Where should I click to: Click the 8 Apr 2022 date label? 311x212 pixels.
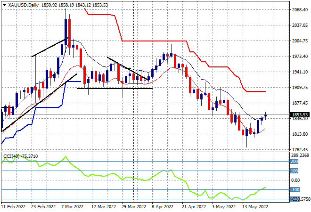[x=163, y=207]
